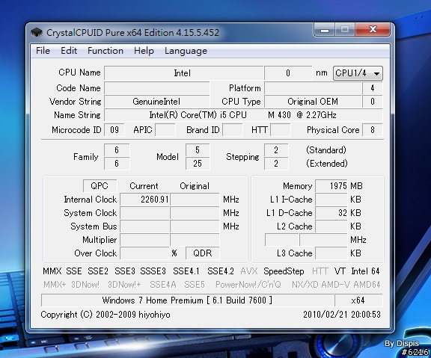Image resolution: width=431 pixels, height=358 pixels.
Task: Click the SpeedStep feature label
Action: point(284,271)
